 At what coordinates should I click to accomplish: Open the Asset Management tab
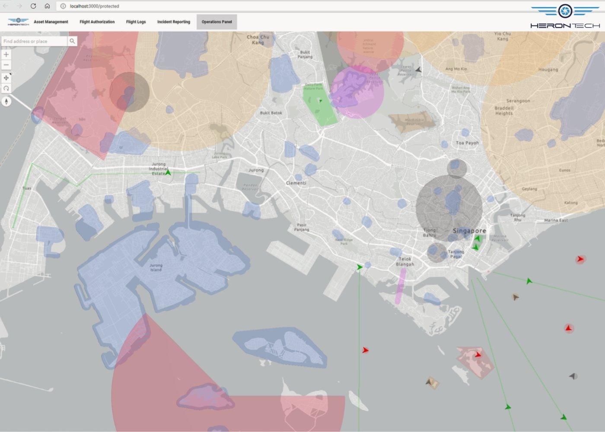[51, 22]
